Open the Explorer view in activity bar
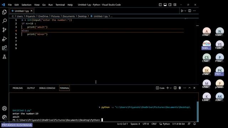This screenshot has height=128, width=228. point(4,12)
